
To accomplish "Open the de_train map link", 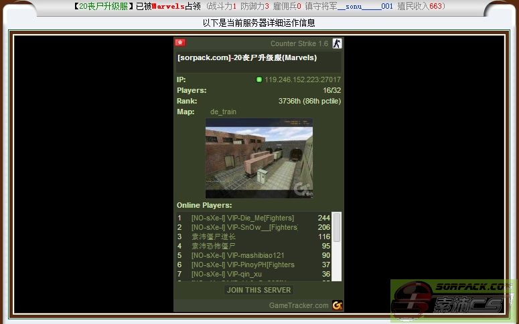I will click(x=223, y=112).
